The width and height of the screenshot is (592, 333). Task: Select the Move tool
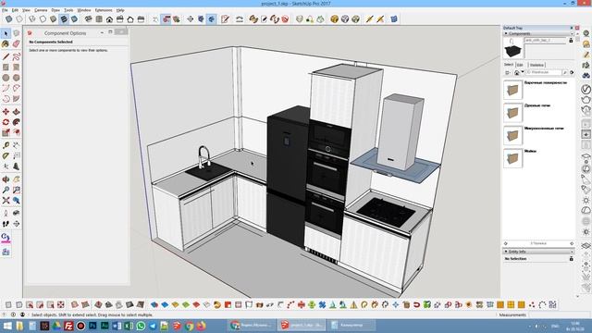tap(6, 112)
